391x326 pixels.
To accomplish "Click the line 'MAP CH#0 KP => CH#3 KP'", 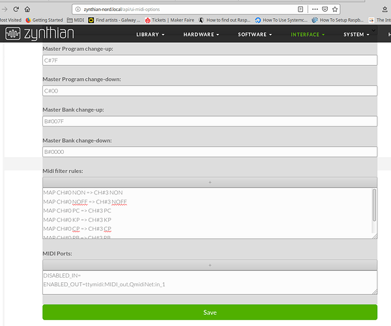I will click(78, 220).
